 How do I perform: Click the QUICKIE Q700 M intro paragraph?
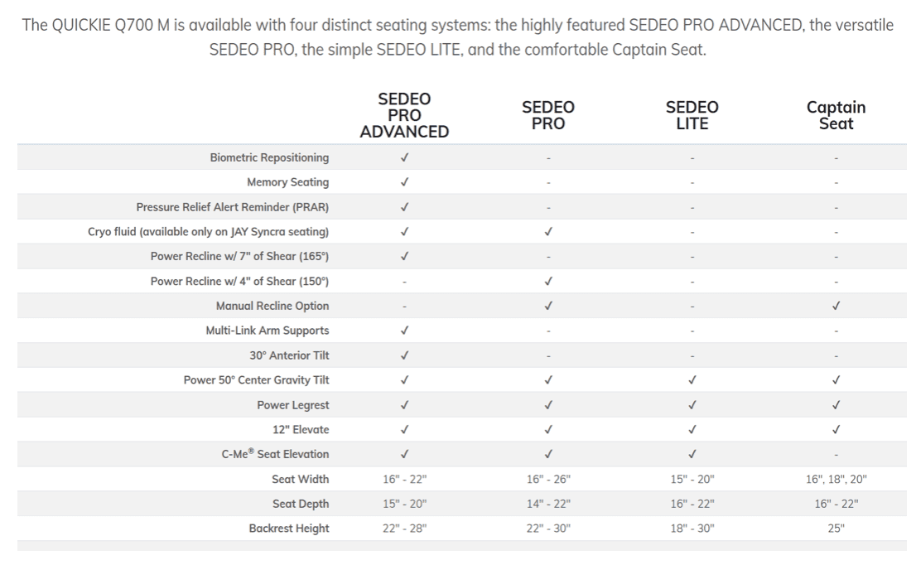pyautogui.click(x=458, y=36)
